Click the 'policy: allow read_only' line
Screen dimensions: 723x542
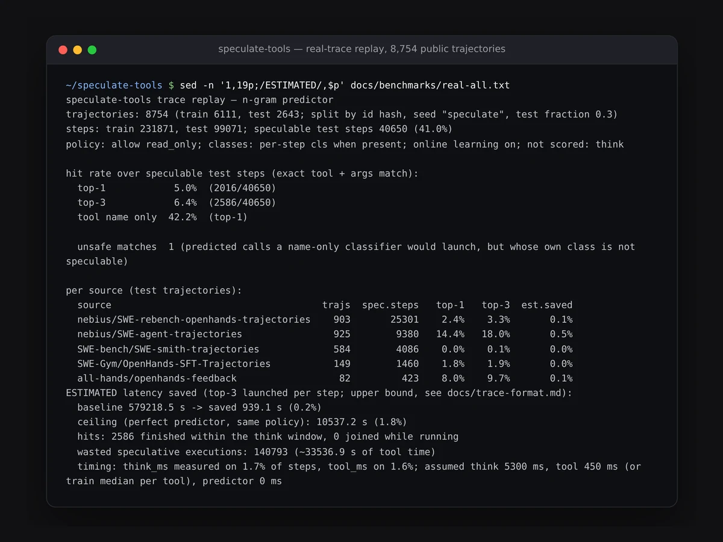pyautogui.click(x=345, y=144)
